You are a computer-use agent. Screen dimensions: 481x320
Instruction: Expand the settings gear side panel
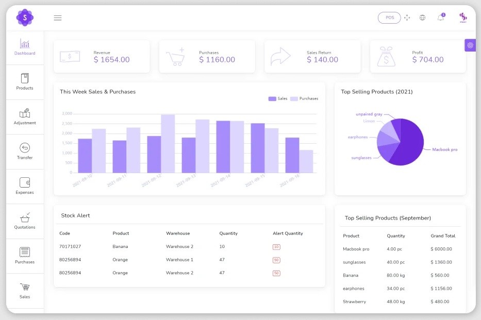(470, 45)
